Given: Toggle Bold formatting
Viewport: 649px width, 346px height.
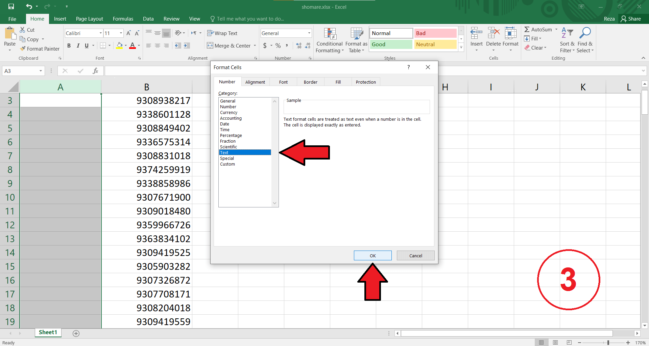Looking at the screenshot, I should click(69, 46).
